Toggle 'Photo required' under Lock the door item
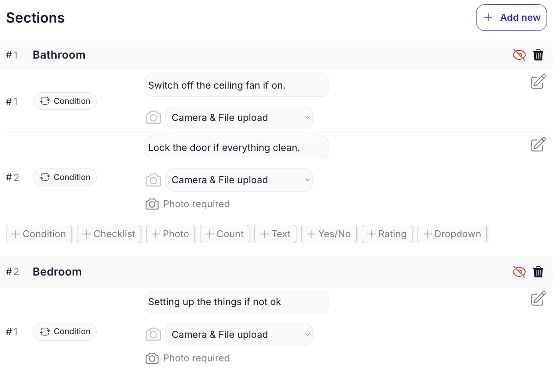The image size is (553, 372). [188, 204]
